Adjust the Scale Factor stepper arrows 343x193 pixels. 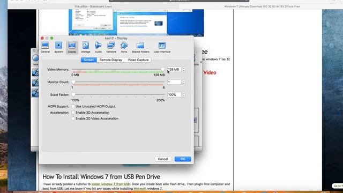click(184, 95)
